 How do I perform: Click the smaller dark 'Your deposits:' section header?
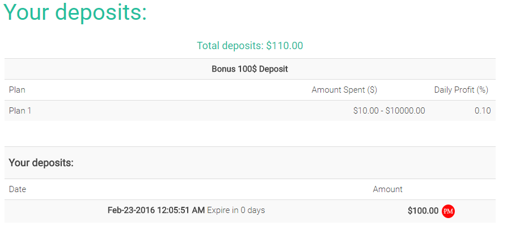click(x=41, y=163)
